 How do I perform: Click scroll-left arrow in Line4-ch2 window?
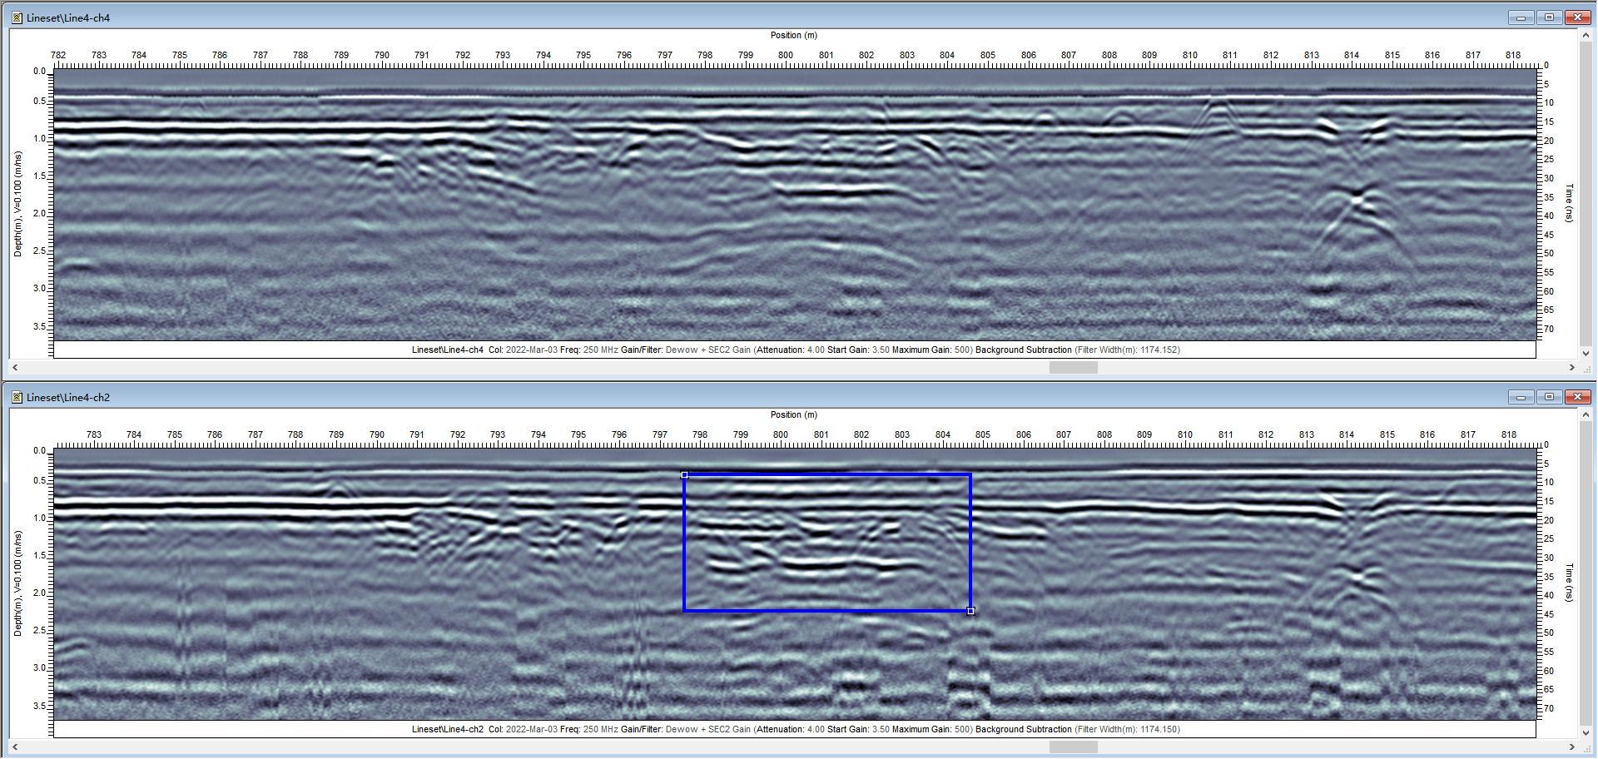[x=15, y=747]
